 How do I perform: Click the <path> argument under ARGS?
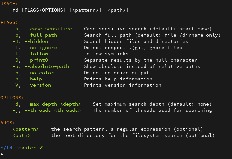coord(21,136)
